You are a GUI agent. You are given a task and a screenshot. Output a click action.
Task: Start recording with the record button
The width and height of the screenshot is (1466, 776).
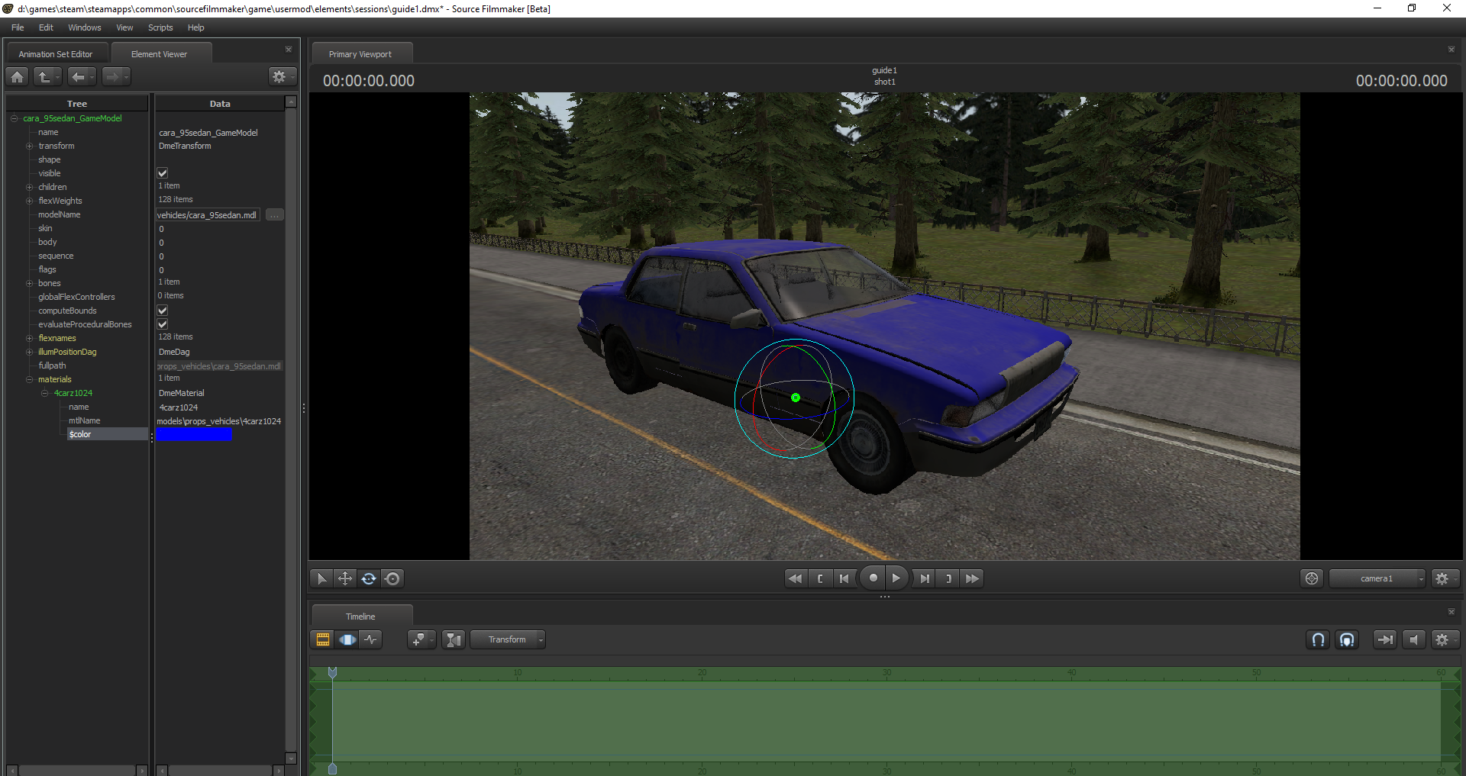[873, 578]
